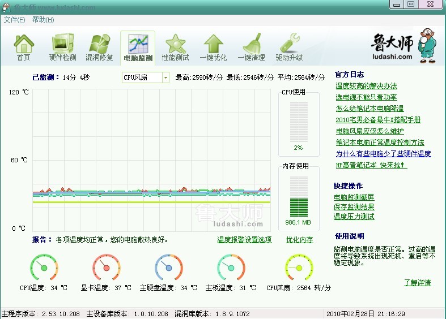Screen dimensions: 446x319
Task: Click the 显卡温度 gauge dial
Action: [x=107, y=268]
